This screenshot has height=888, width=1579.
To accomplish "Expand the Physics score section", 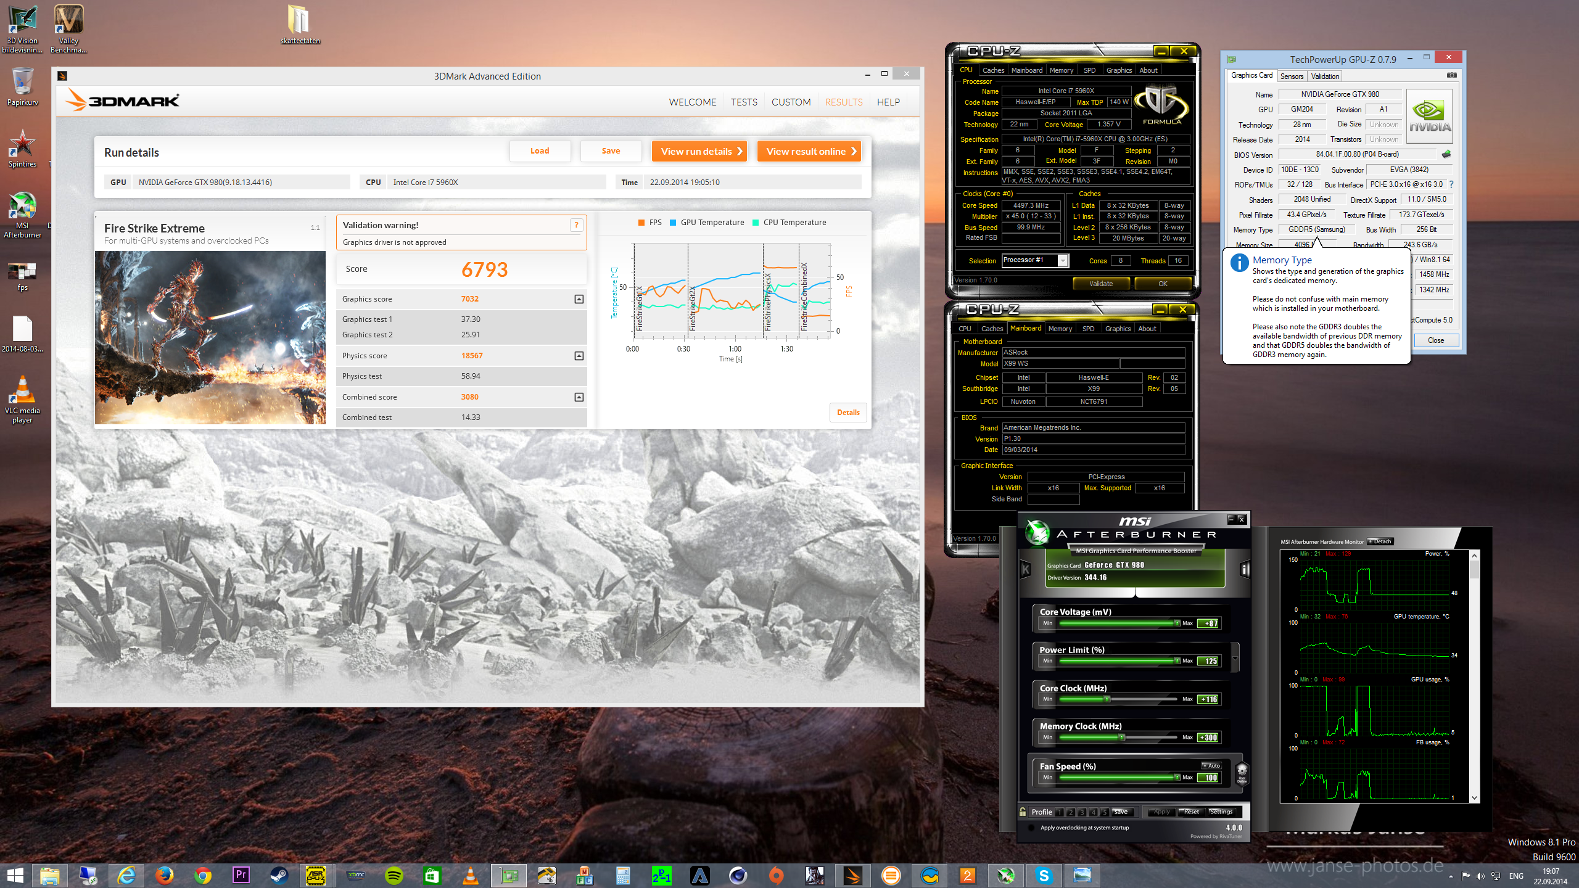I will point(579,356).
